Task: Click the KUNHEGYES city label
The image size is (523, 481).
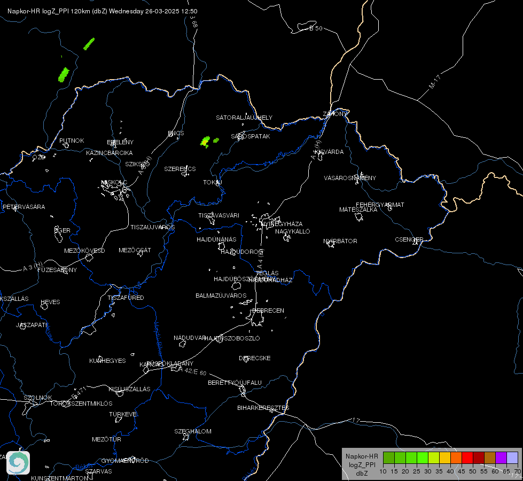Action: 107,361
